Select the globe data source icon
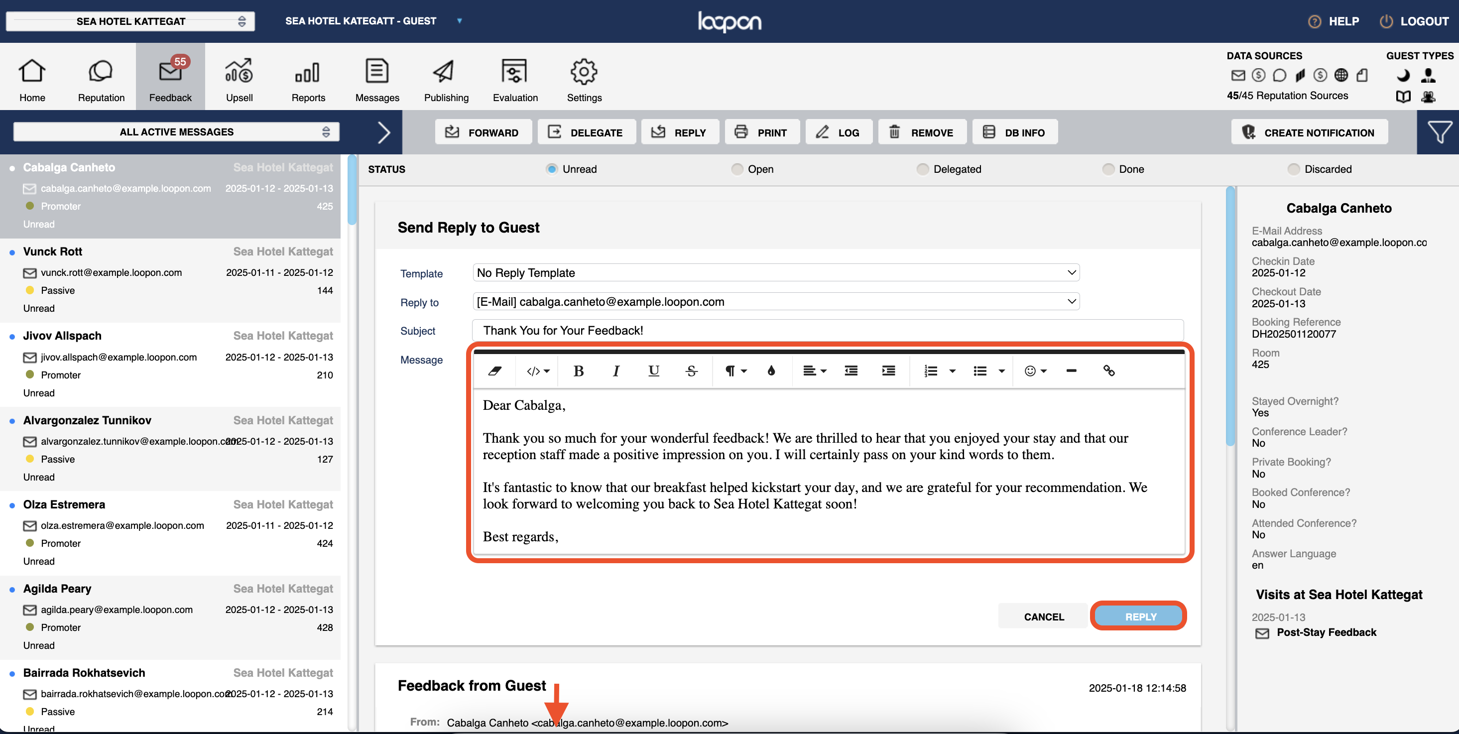The height and width of the screenshot is (734, 1459). coord(1341,75)
